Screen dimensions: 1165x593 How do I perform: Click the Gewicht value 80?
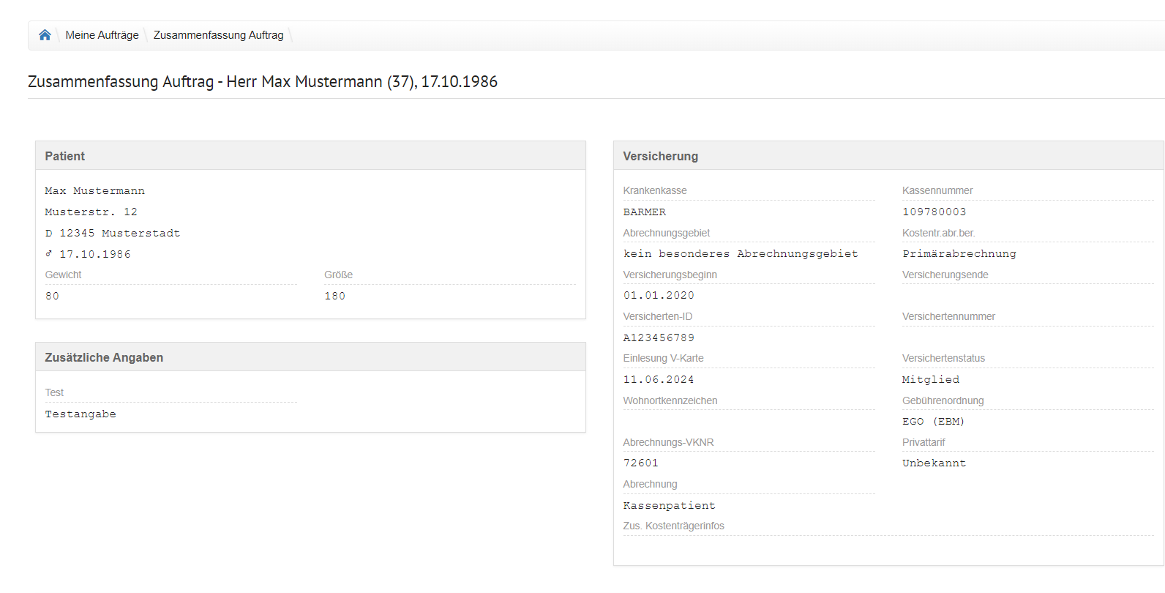click(52, 296)
